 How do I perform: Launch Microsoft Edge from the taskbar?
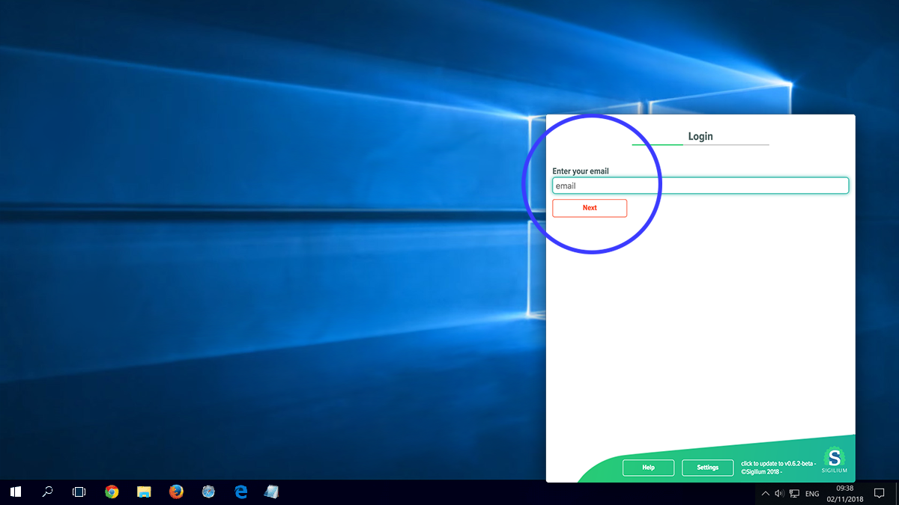pyautogui.click(x=241, y=492)
